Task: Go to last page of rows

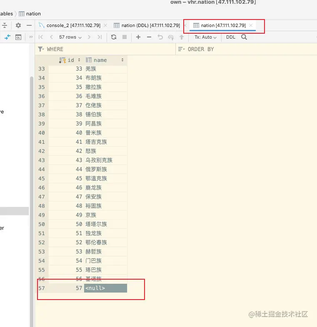Action: click(x=100, y=37)
